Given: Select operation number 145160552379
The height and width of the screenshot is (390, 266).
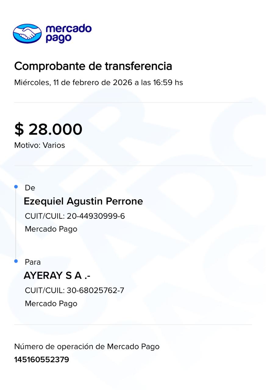Looking at the screenshot, I should tap(41, 360).
